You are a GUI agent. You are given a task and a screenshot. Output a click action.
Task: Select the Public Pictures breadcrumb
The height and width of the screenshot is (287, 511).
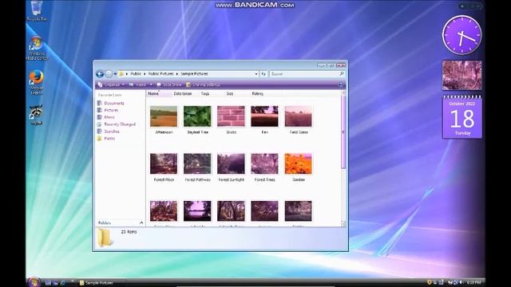coord(161,74)
